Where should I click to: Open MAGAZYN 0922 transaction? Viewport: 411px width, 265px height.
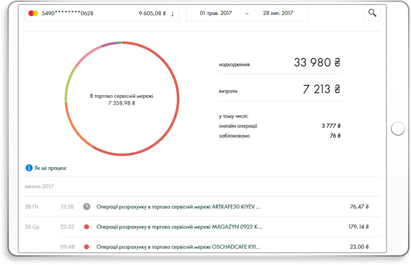(179, 227)
